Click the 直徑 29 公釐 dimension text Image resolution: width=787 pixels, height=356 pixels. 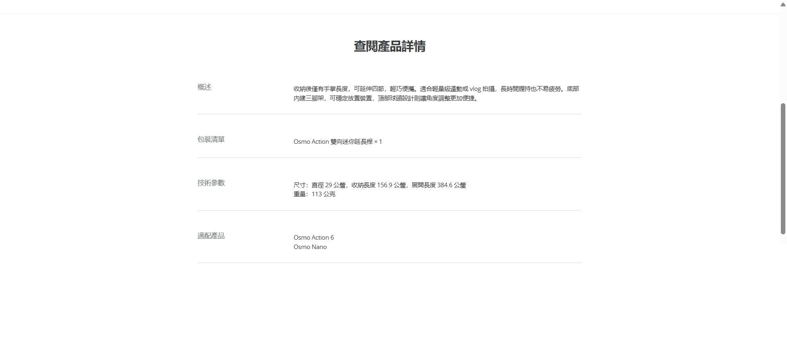[328, 185]
